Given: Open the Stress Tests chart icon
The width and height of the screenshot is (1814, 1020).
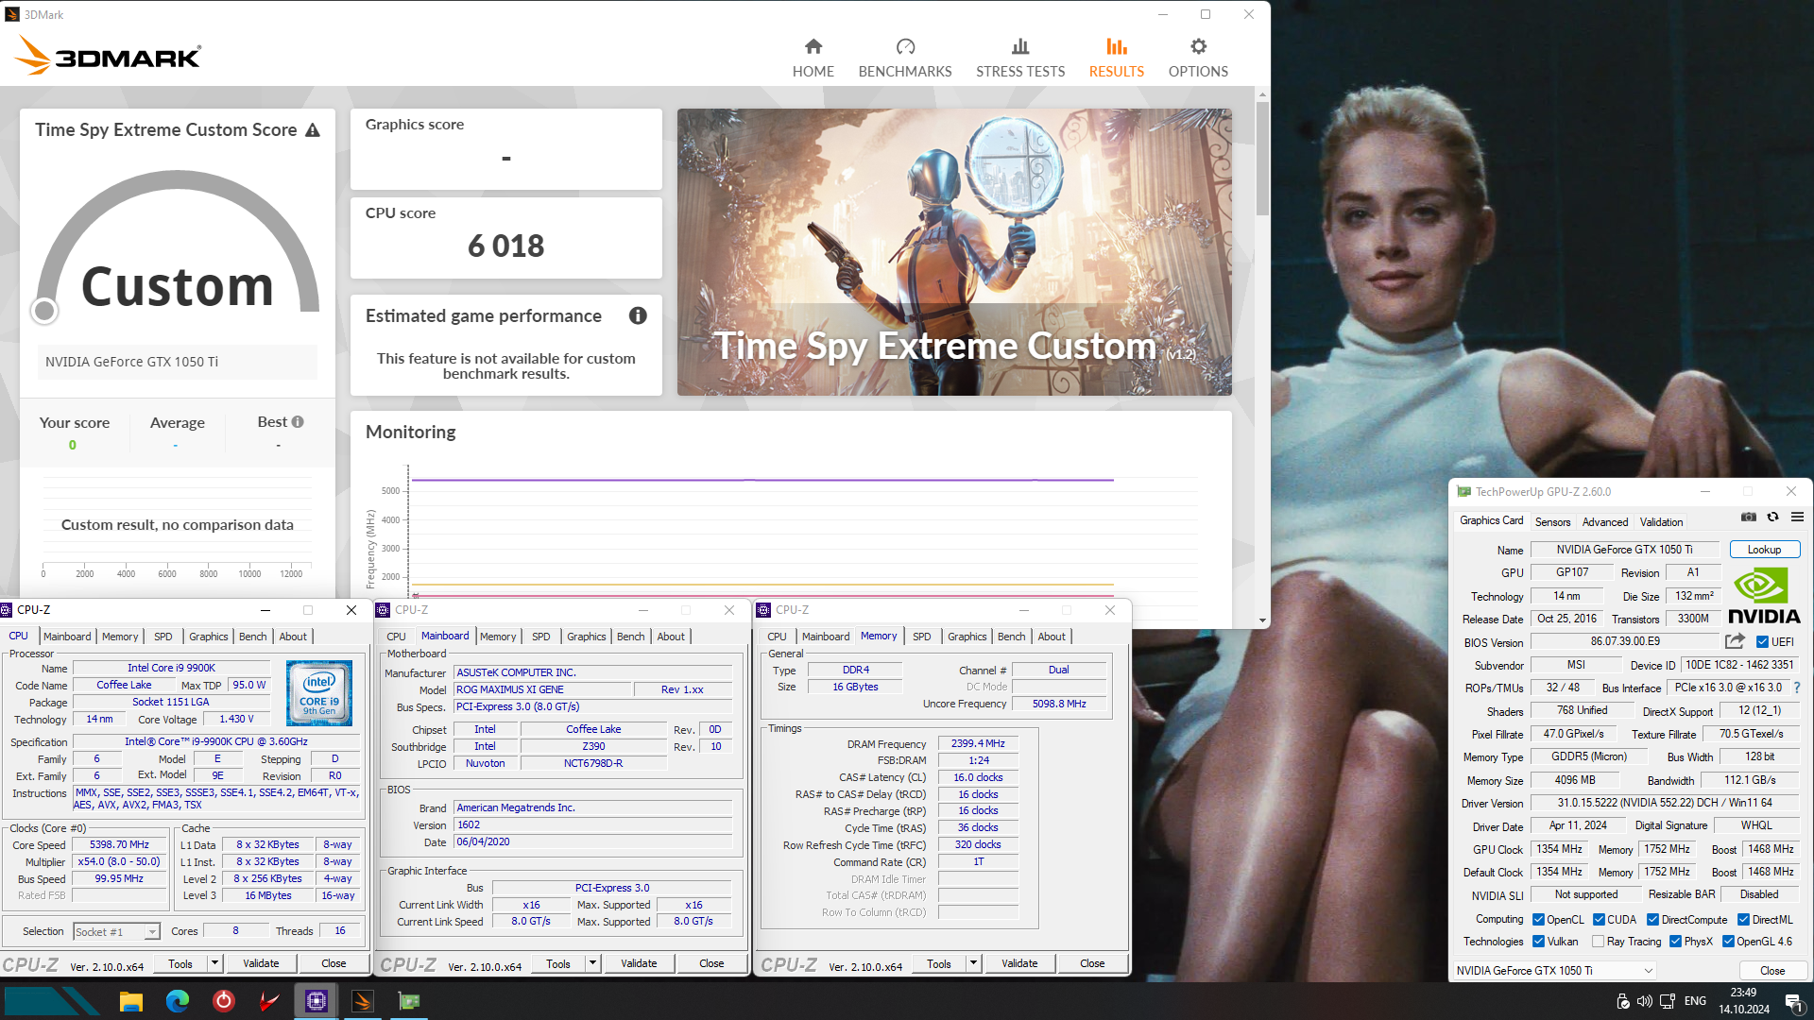Looking at the screenshot, I should point(1020,46).
